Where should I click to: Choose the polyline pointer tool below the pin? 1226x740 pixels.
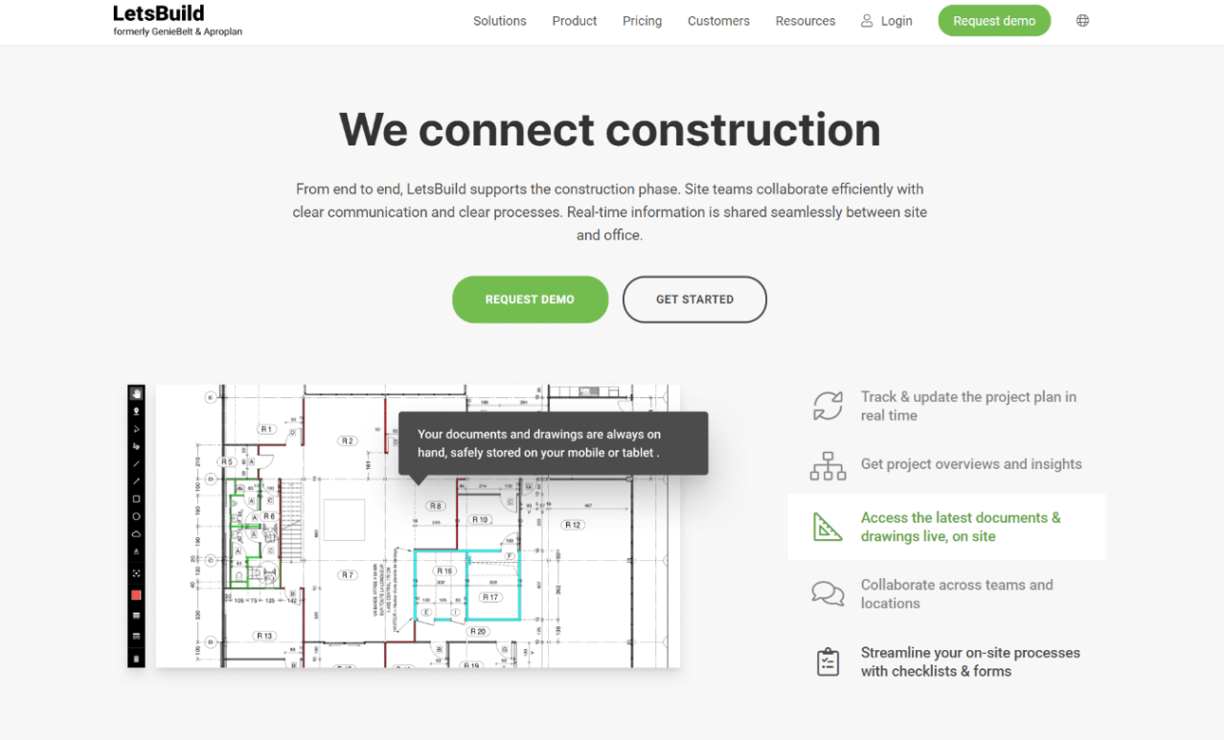click(x=136, y=429)
